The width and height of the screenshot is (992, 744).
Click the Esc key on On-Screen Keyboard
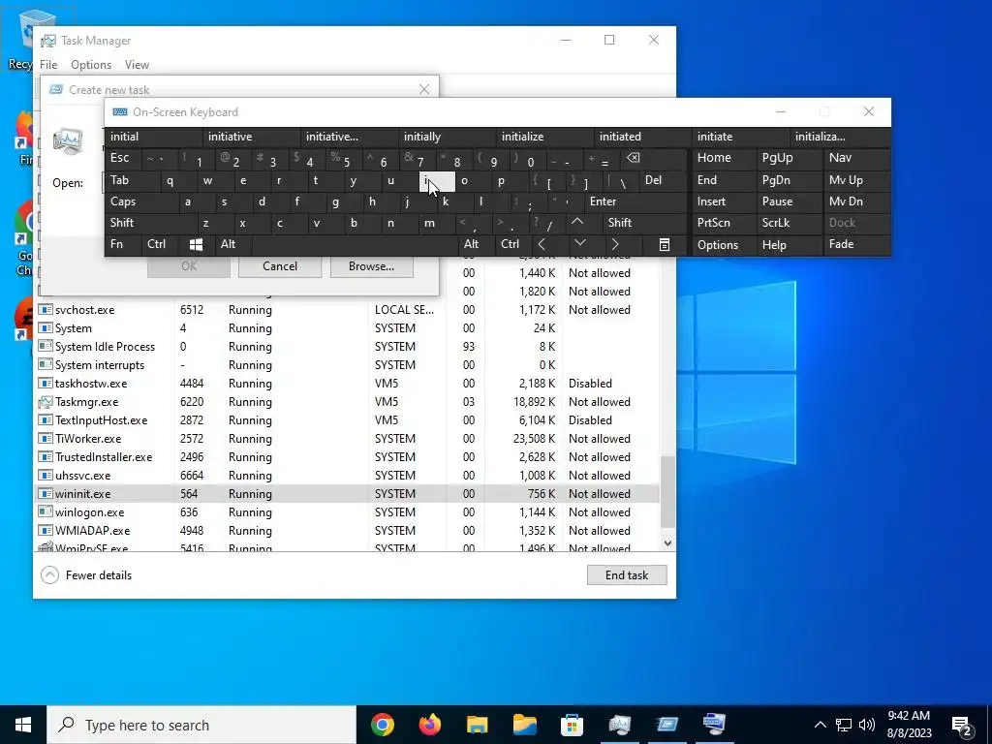pos(123,158)
